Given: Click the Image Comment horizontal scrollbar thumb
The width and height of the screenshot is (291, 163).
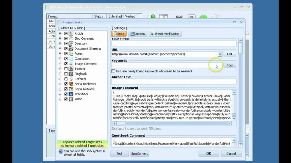Looking at the screenshot, I should coord(121,123).
